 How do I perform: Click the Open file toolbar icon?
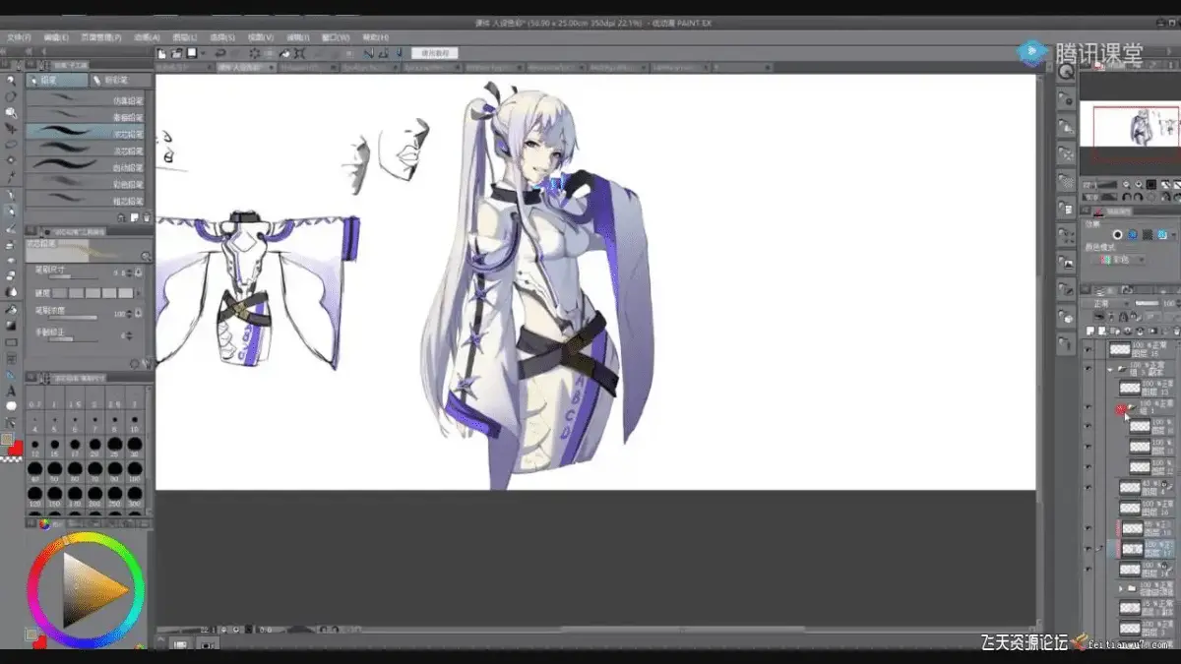coord(176,52)
